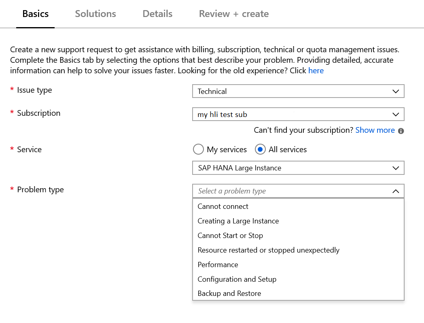
Task: Open the Solutions tab
Action: (x=95, y=14)
